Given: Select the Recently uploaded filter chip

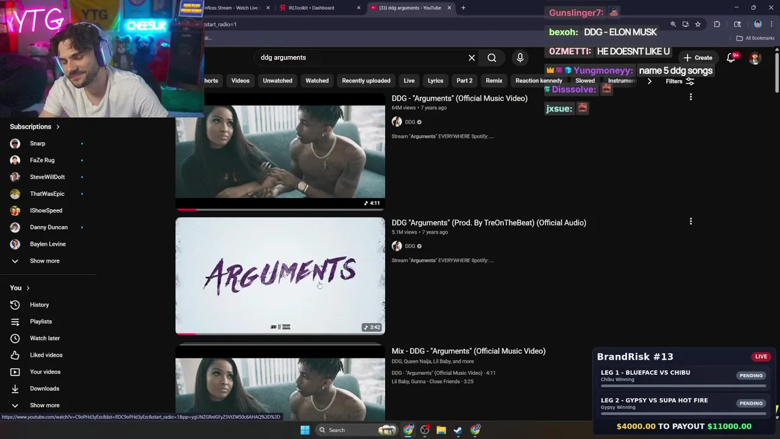Looking at the screenshot, I should pyautogui.click(x=366, y=80).
